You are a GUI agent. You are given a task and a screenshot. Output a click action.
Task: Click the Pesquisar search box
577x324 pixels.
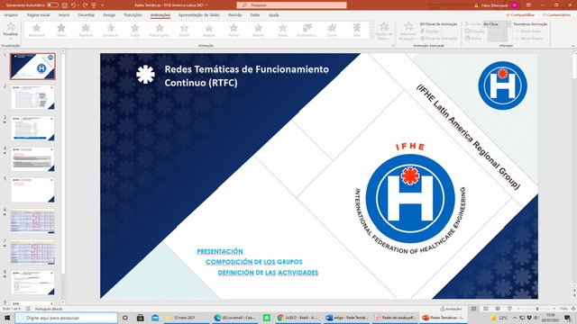pos(291,5)
